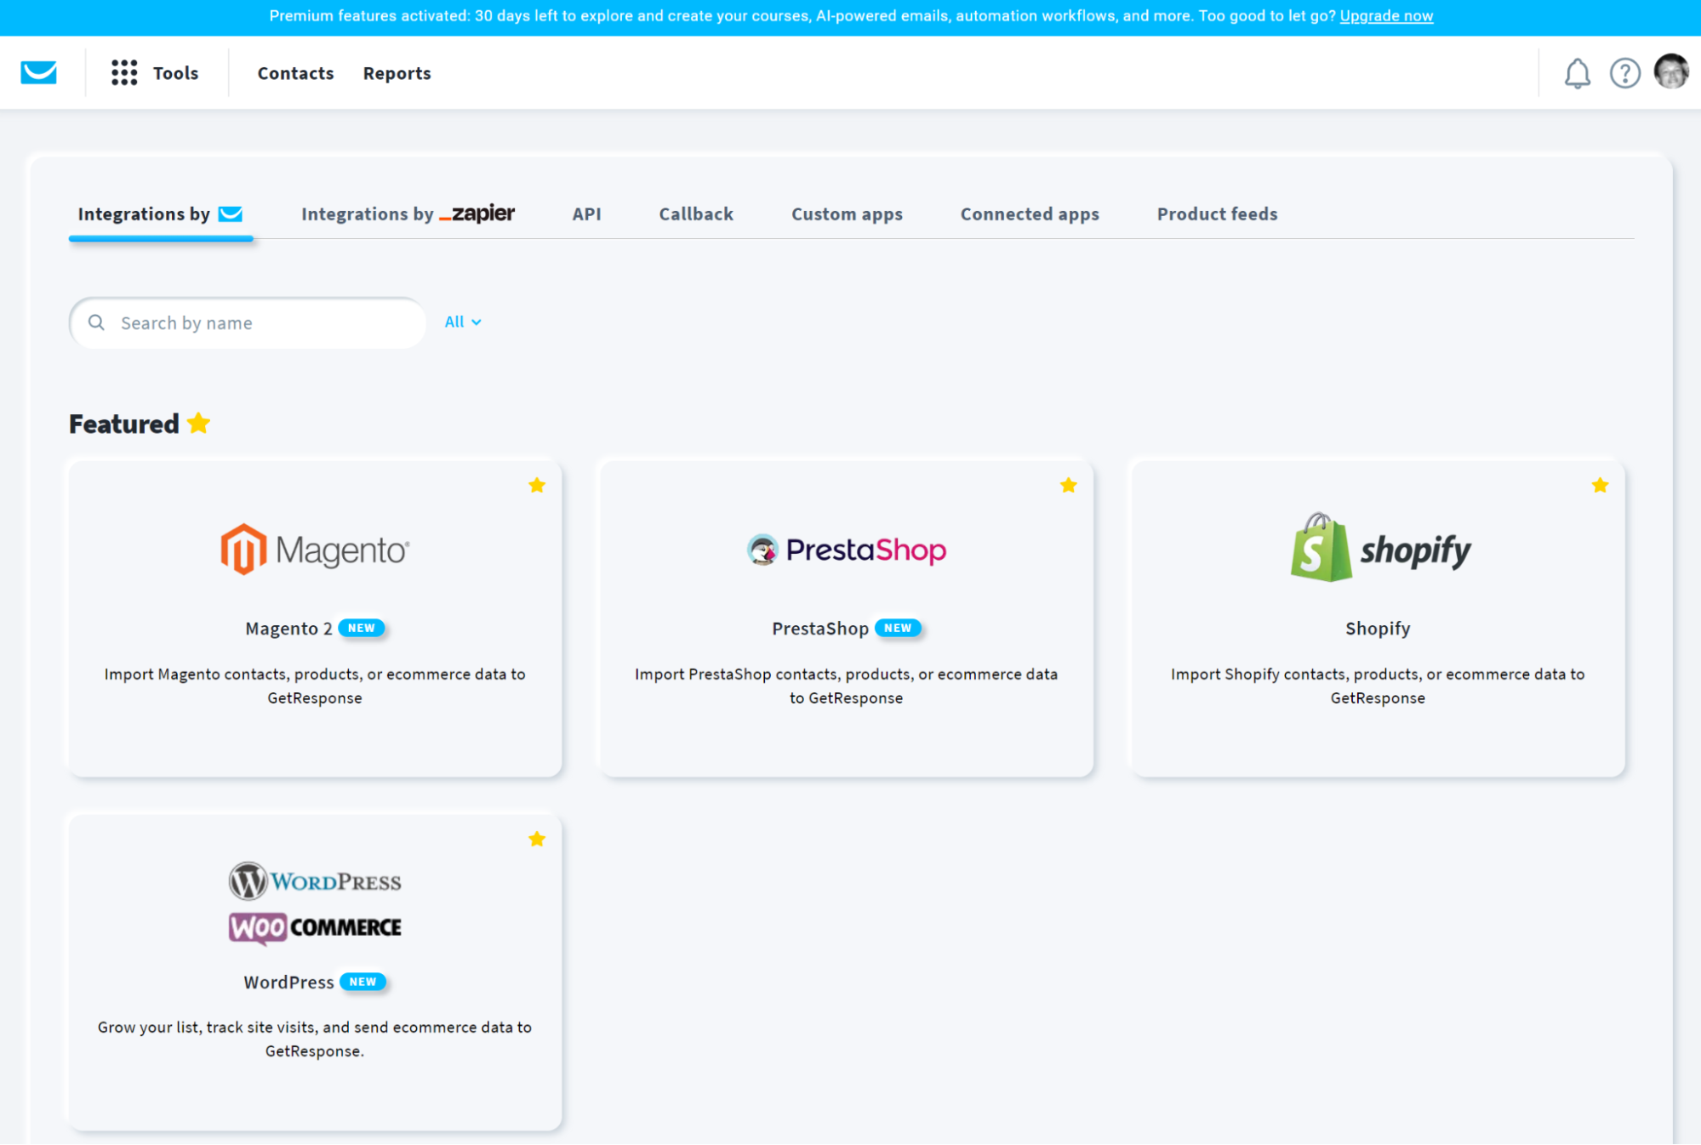Switch to the Product feeds tab
Image resolution: width=1701 pixels, height=1145 pixels.
pyautogui.click(x=1217, y=214)
